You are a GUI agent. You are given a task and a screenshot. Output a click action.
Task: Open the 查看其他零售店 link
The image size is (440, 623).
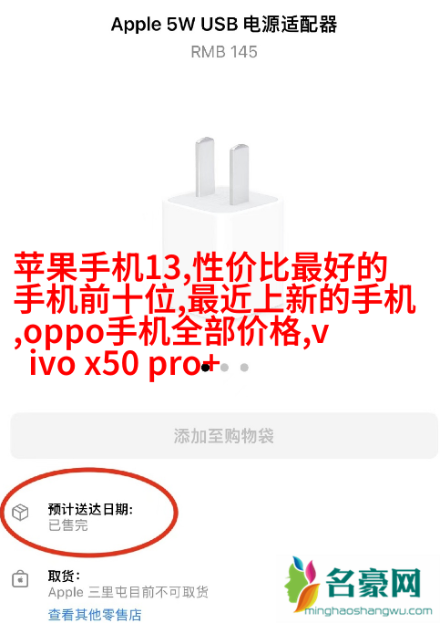tap(95, 615)
